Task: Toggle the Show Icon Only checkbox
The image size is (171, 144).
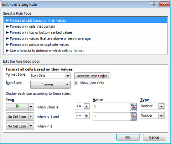Action: pyautogui.click(x=76, y=83)
